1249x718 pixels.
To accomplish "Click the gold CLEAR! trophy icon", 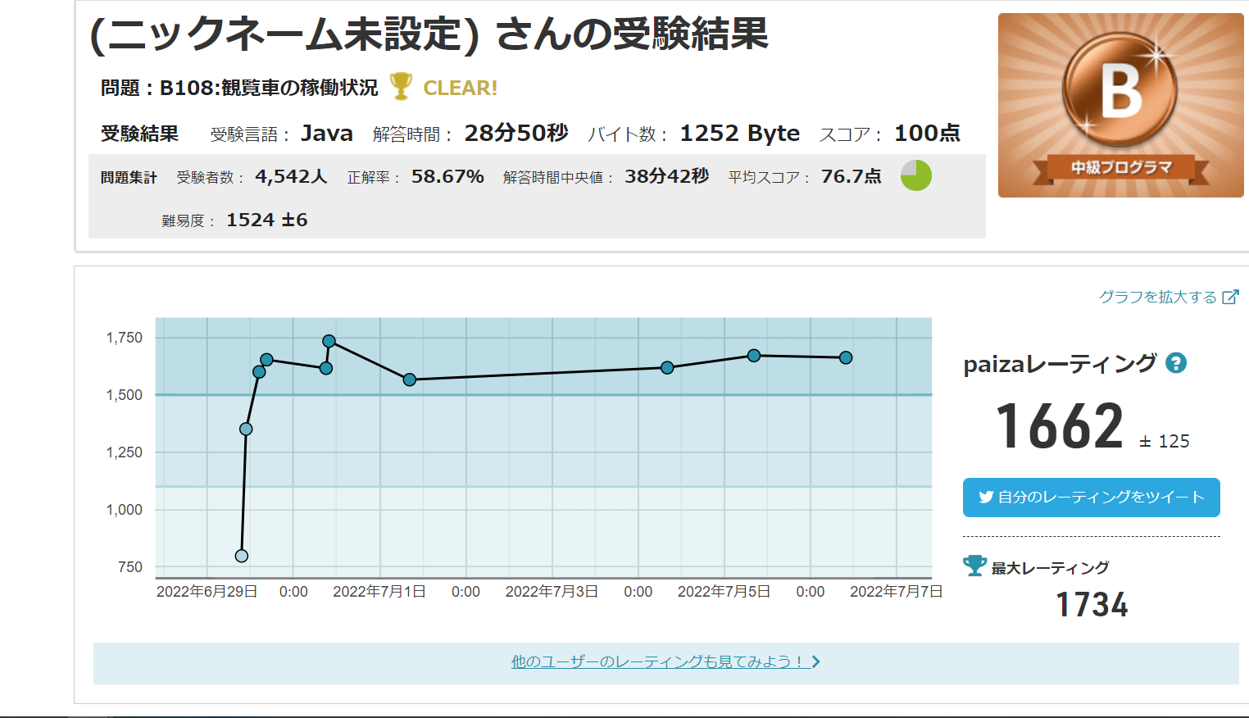I will click(401, 86).
